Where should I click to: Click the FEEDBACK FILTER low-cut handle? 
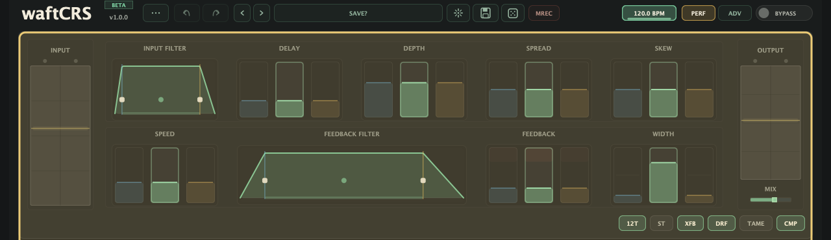point(265,180)
